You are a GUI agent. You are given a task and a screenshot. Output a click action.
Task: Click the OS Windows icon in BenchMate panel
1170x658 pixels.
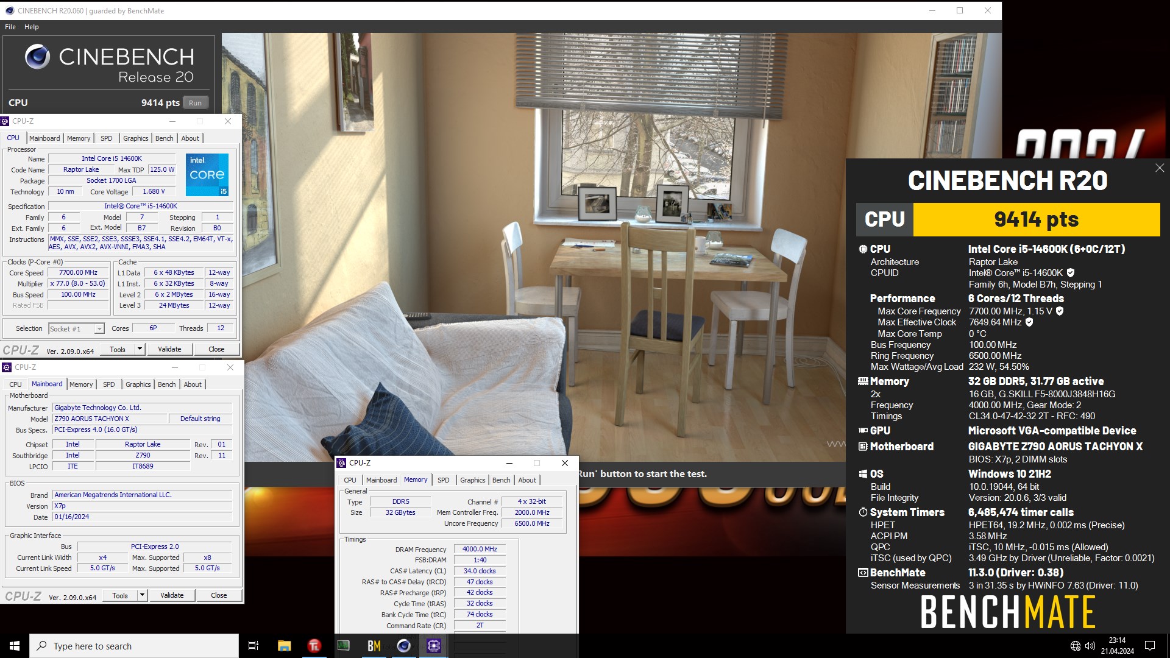(863, 474)
